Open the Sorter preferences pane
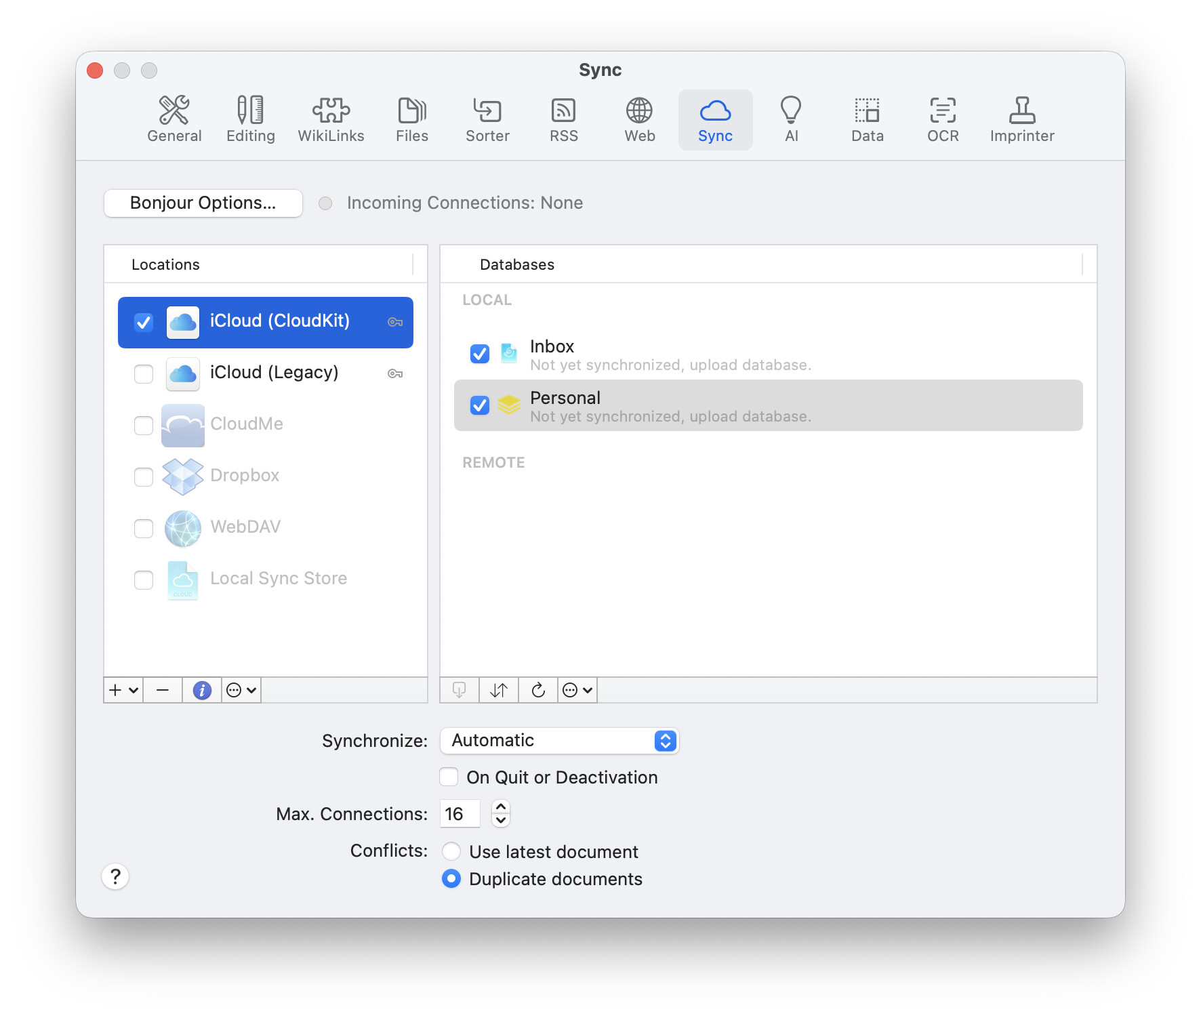Viewport: 1201px width, 1018px height. tap(487, 120)
